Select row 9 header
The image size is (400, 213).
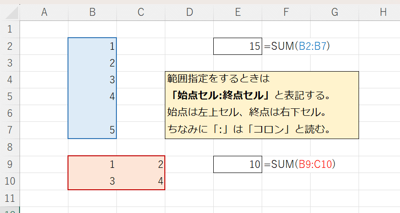click(10, 164)
